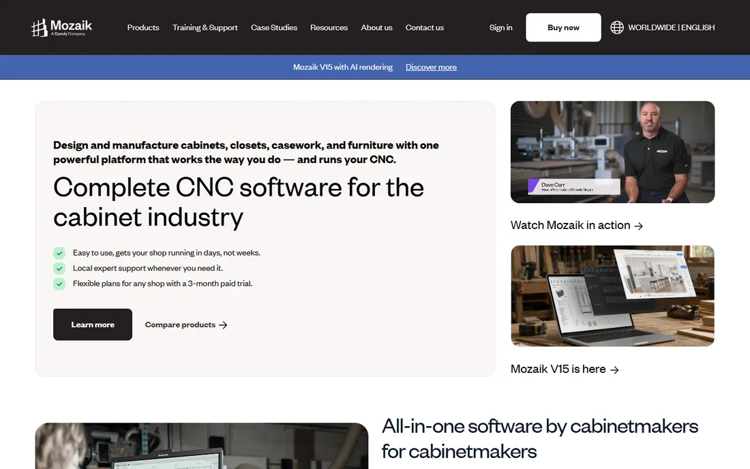Click the Buy now button
The image size is (750, 469).
pos(563,27)
